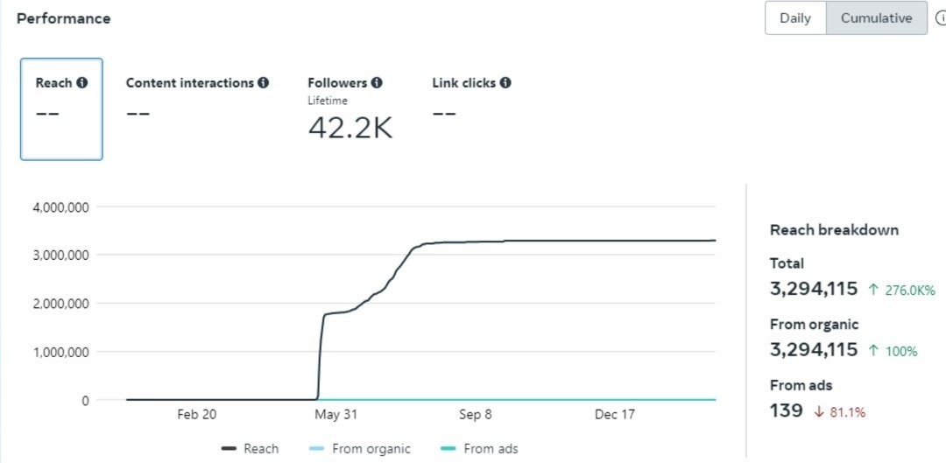This screenshot has width=946, height=463.
Task: Click the red down arrow beside 81.1%
Action: tap(820, 411)
